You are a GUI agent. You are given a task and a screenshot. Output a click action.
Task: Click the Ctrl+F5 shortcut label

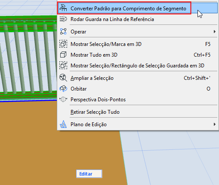tap(202, 55)
